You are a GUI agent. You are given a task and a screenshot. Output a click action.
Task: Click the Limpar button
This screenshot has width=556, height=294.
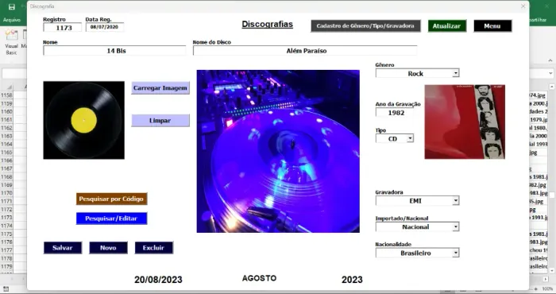160,121
